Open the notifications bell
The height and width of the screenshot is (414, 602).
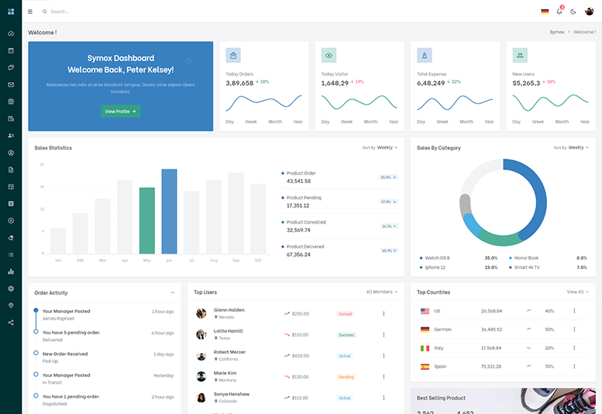click(559, 11)
